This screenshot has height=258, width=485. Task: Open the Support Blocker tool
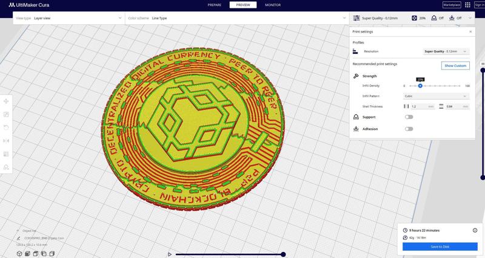coord(6,167)
